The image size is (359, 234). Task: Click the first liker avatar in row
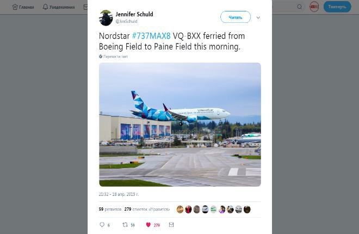tap(180, 210)
